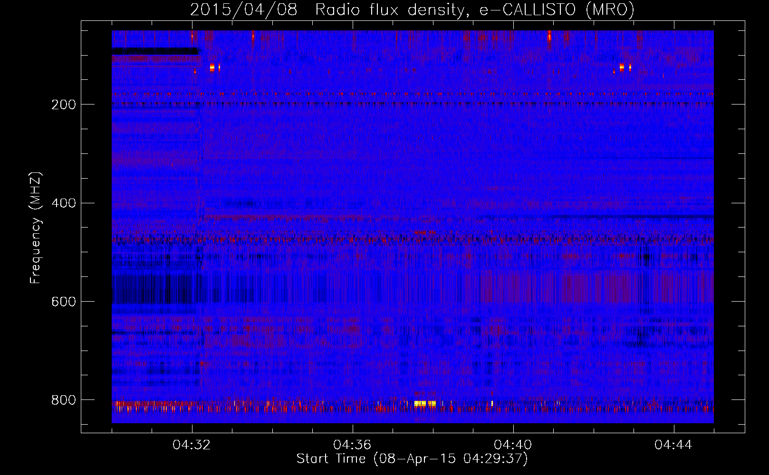Click the 200 frequency tick label
This screenshot has height=475, width=769.
tap(64, 104)
